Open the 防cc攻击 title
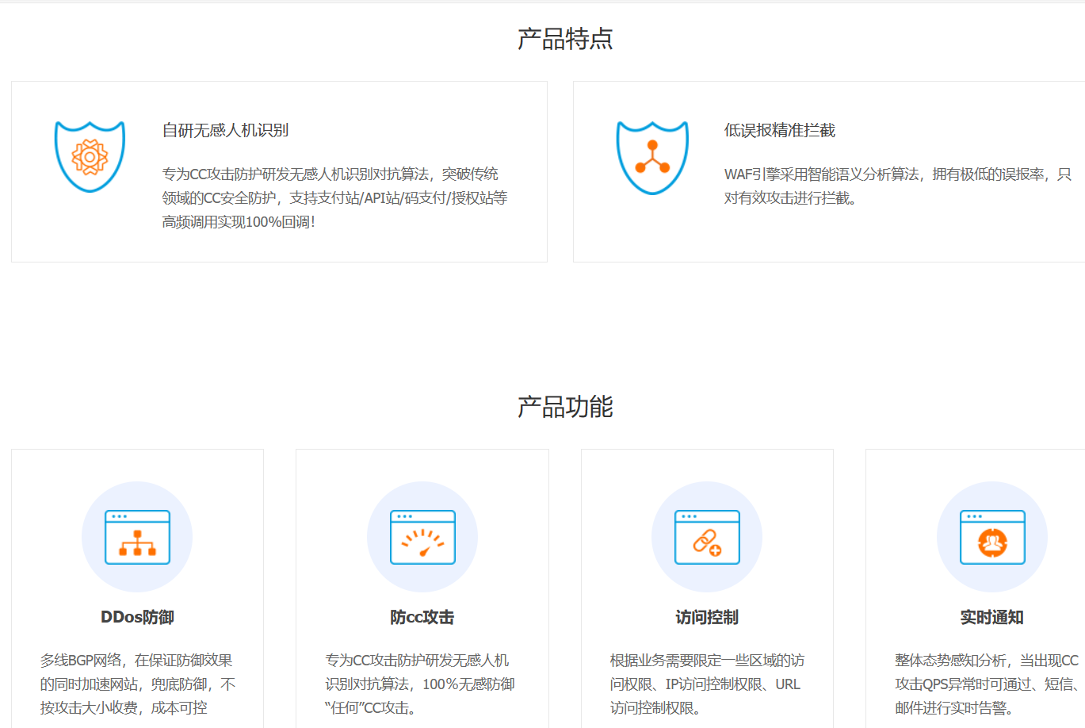The height and width of the screenshot is (728, 1085). coord(422,617)
